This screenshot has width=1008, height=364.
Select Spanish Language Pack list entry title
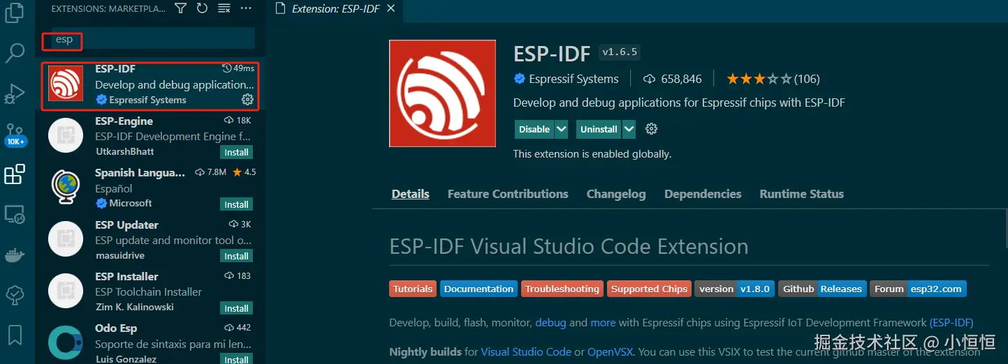pyautogui.click(x=140, y=172)
